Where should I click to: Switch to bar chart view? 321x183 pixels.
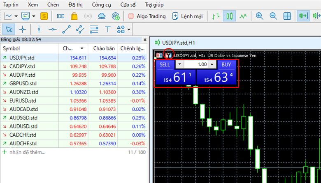[x=216, y=16]
